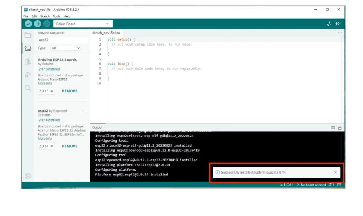Image resolution: width=363 pixels, height=216 pixels.
Task: Open the 2.0.14 version dropdown
Action: (46, 146)
